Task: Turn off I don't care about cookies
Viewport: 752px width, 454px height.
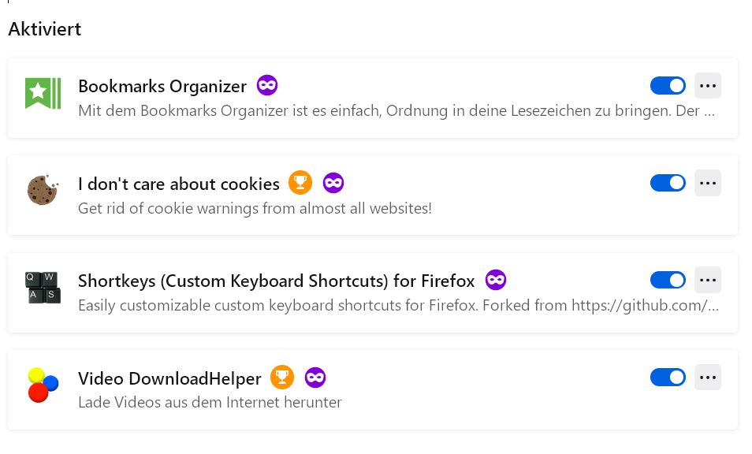Action: (668, 183)
